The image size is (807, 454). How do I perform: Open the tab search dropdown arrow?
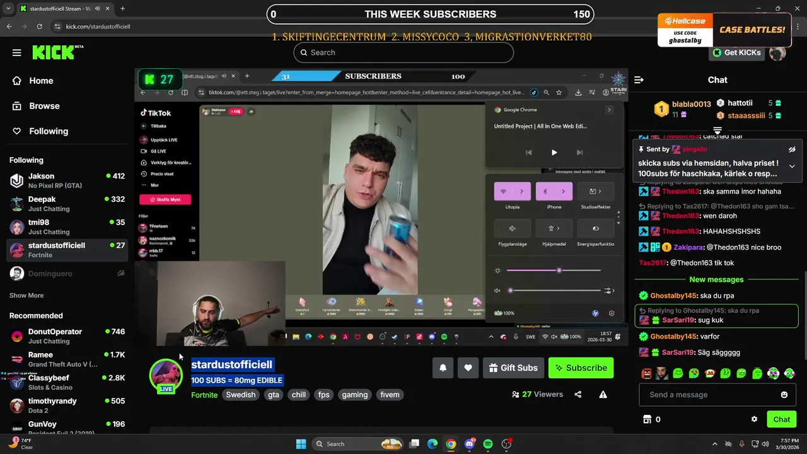click(7, 8)
